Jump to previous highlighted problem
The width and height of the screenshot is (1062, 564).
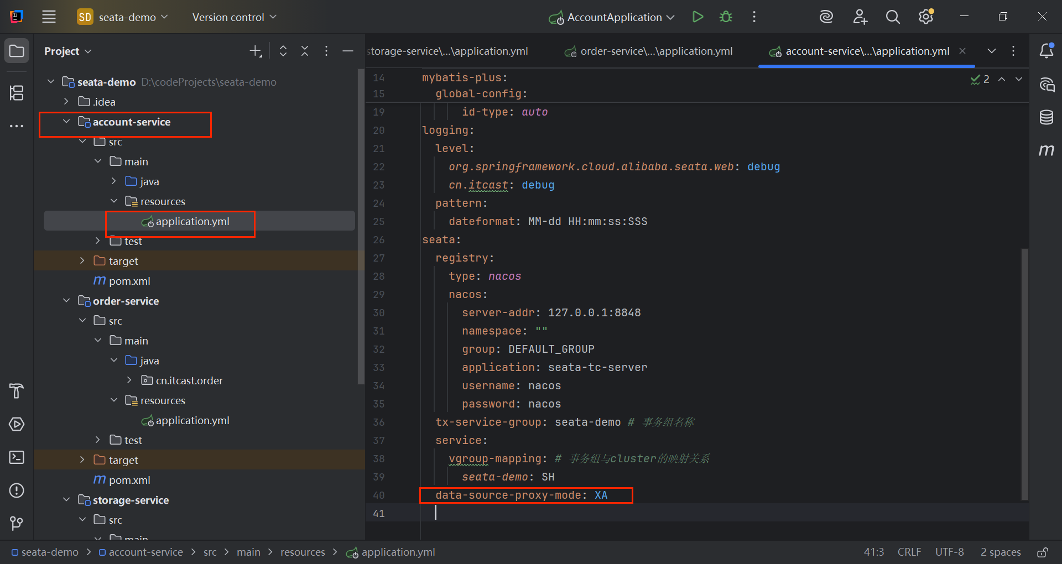[1002, 80]
